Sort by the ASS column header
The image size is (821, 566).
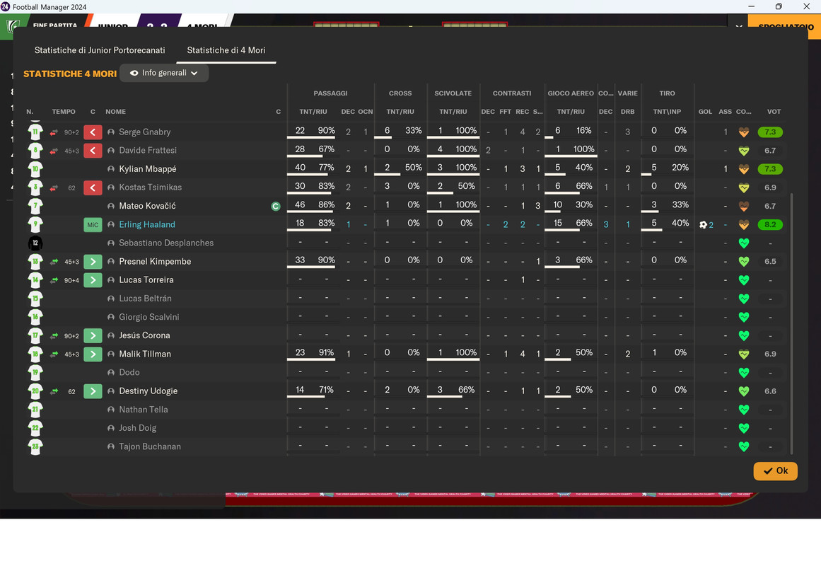(726, 112)
